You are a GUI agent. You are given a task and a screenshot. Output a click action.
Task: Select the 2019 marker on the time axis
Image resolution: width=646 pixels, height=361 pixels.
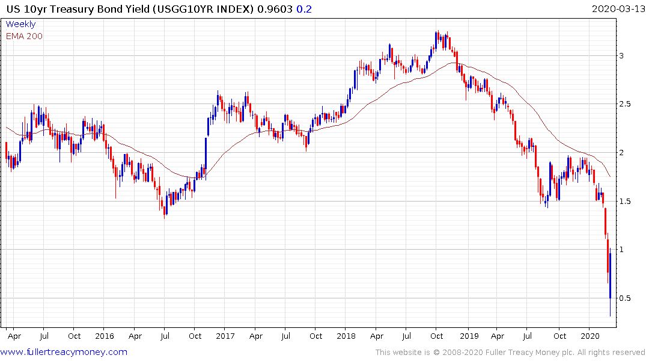point(468,336)
